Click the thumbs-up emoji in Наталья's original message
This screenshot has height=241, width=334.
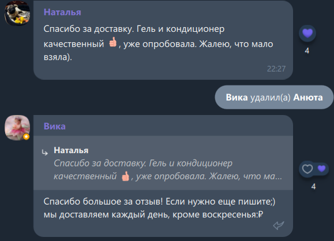[x=112, y=42]
